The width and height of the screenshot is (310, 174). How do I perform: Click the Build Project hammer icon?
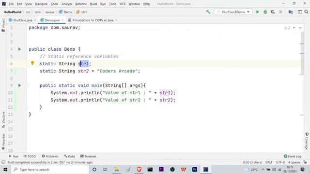(x=208, y=12)
